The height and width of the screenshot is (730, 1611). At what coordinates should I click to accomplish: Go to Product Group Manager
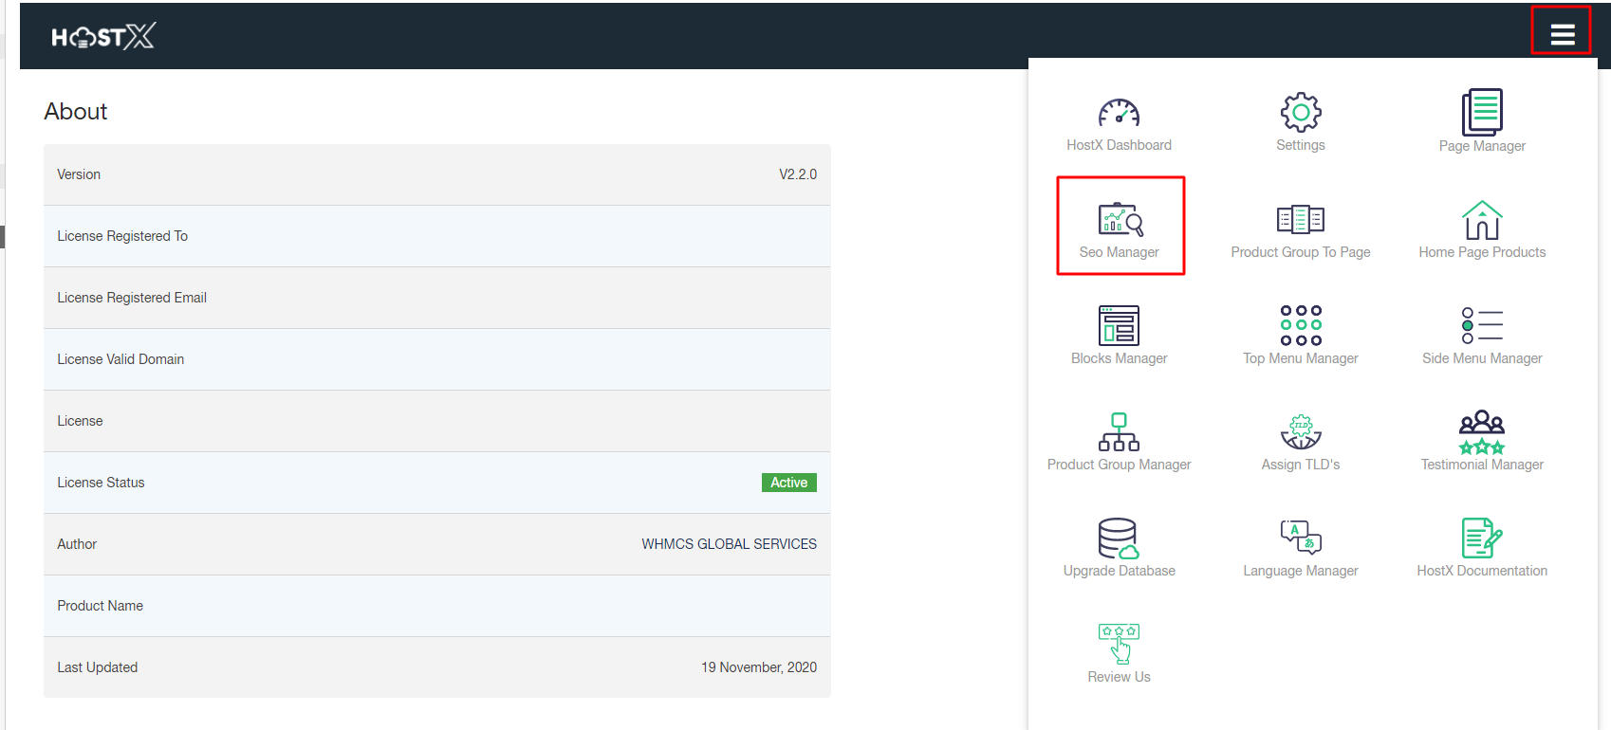1119,433
